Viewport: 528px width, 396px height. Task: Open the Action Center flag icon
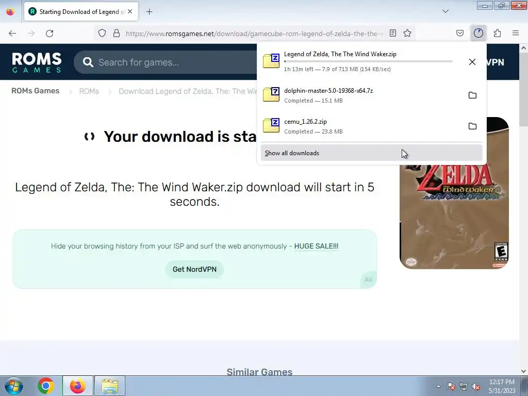point(451,386)
